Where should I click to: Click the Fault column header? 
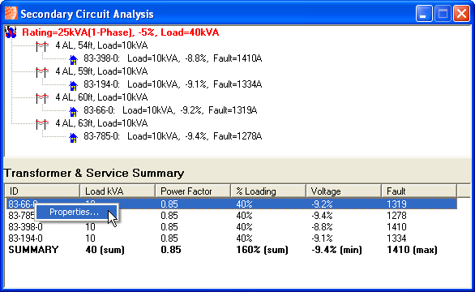pyautogui.click(x=419, y=191)
